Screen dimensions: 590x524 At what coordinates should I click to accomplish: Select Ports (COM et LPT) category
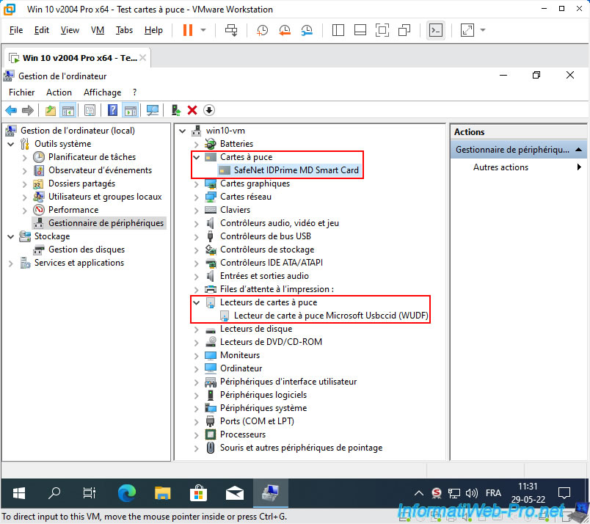pyautogui.click(x=257, y=421)
